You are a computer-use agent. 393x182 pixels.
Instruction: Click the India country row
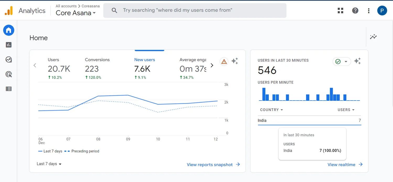tap(309, 121)
